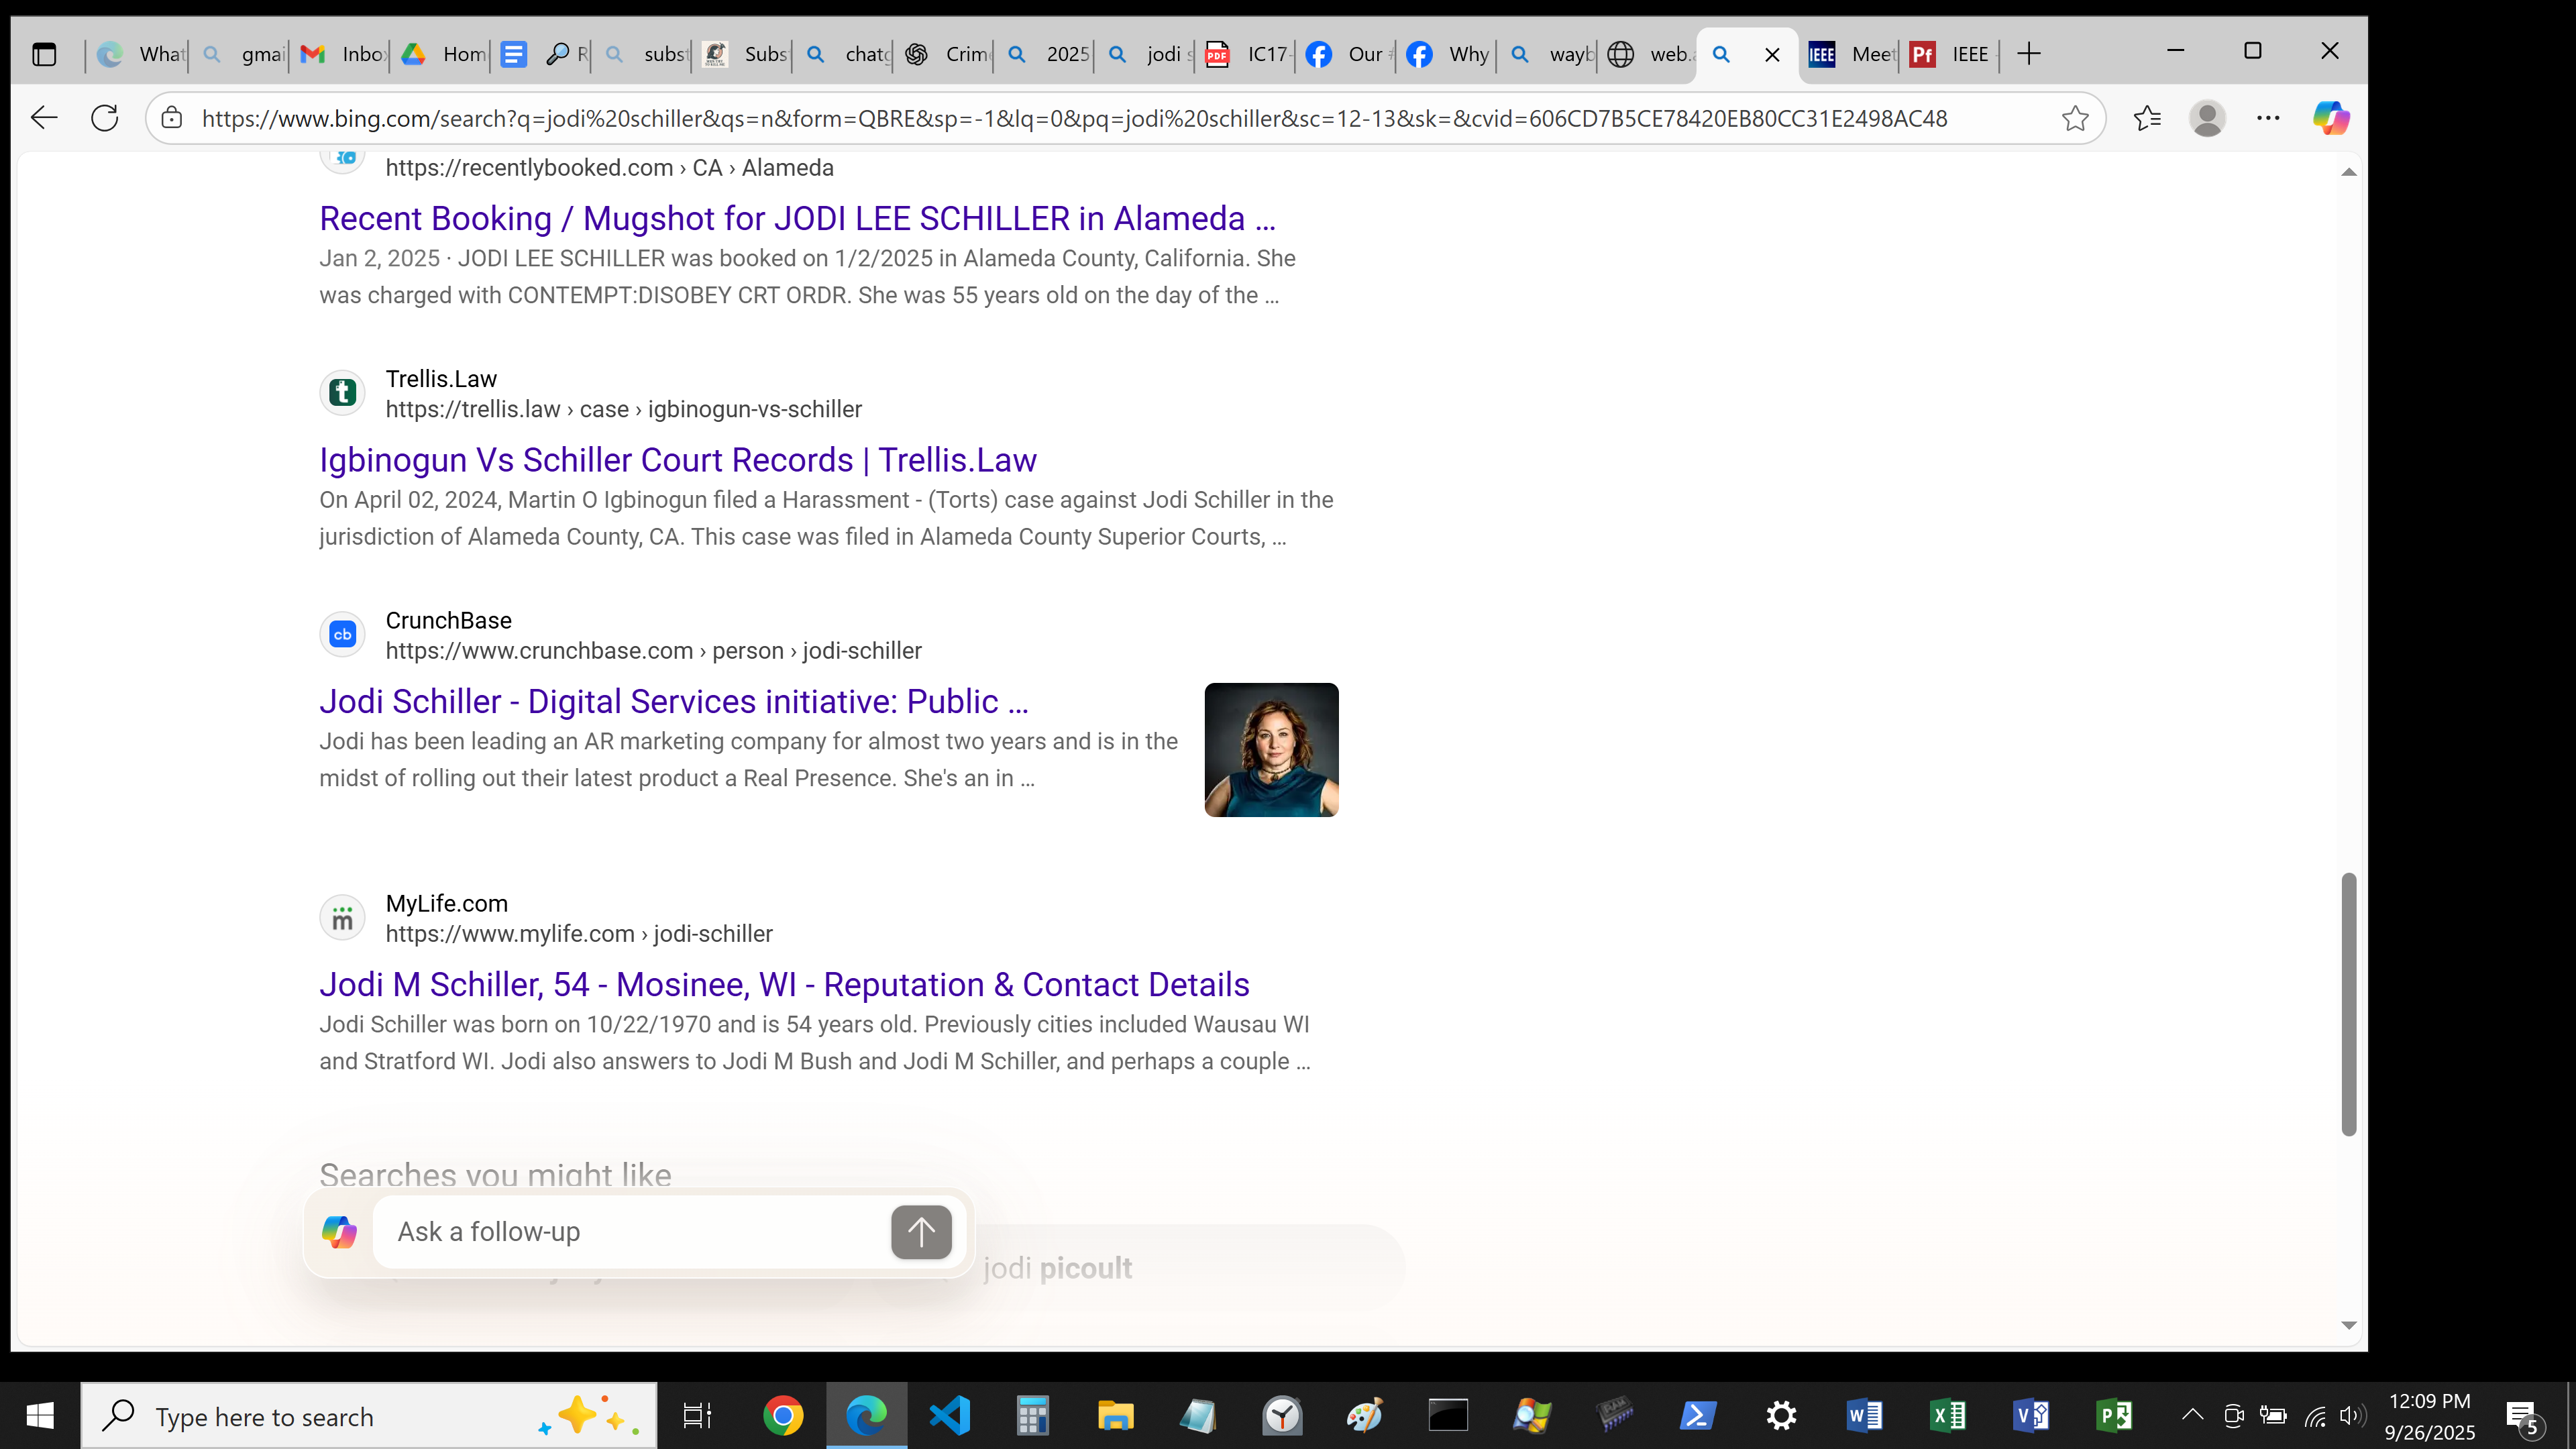Viewport: 2576px width, 1449px height.
Task: Open the browser profile avatar
Action: [x=2207, y=118]
